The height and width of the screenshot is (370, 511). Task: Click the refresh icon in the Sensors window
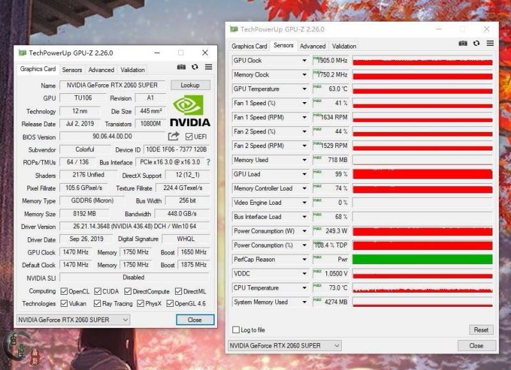(477, 43)
